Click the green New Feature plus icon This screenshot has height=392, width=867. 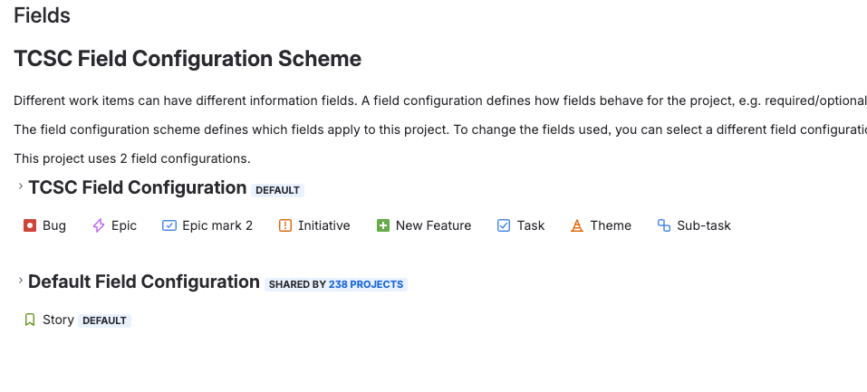click(383, 225)
